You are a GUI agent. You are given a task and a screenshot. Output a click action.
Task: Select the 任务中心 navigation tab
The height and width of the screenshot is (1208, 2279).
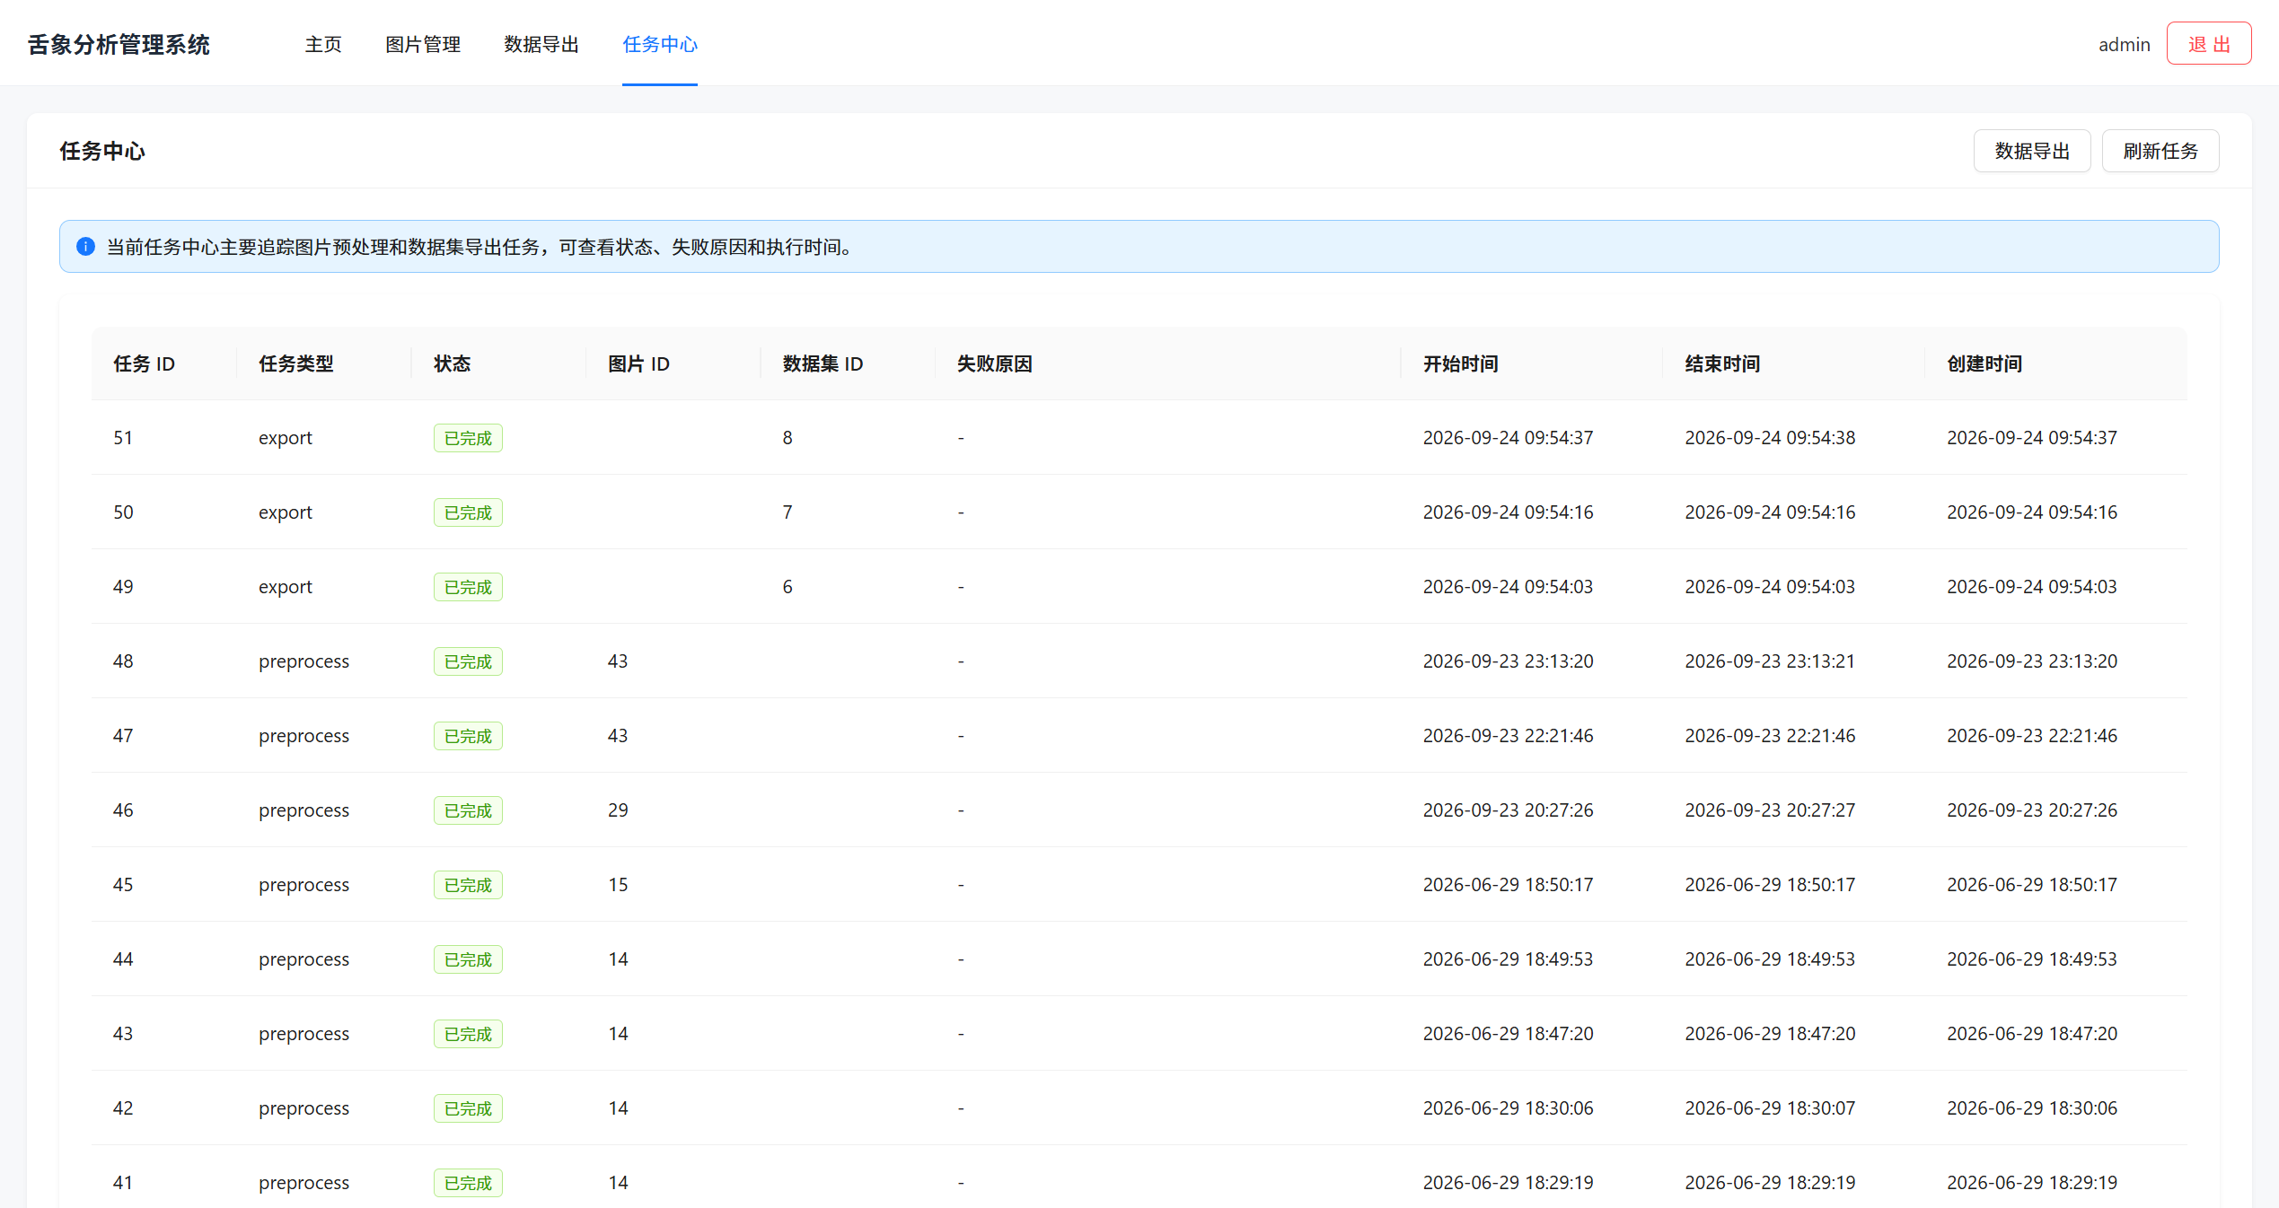pyautogui.click(x=660, y=44)
